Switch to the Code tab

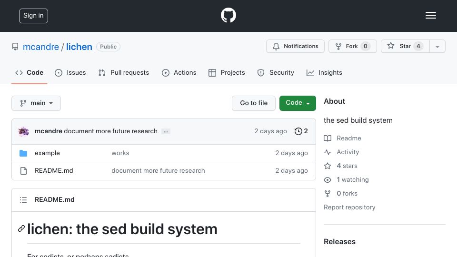[x=30, y=72]
